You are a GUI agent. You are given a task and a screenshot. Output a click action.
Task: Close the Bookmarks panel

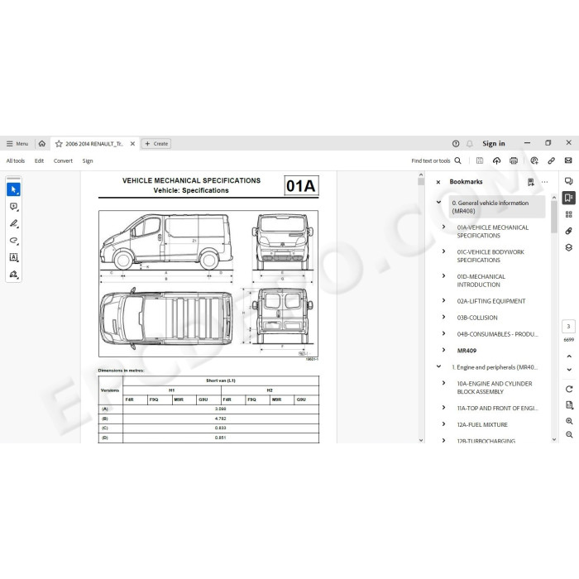[438, 182]
